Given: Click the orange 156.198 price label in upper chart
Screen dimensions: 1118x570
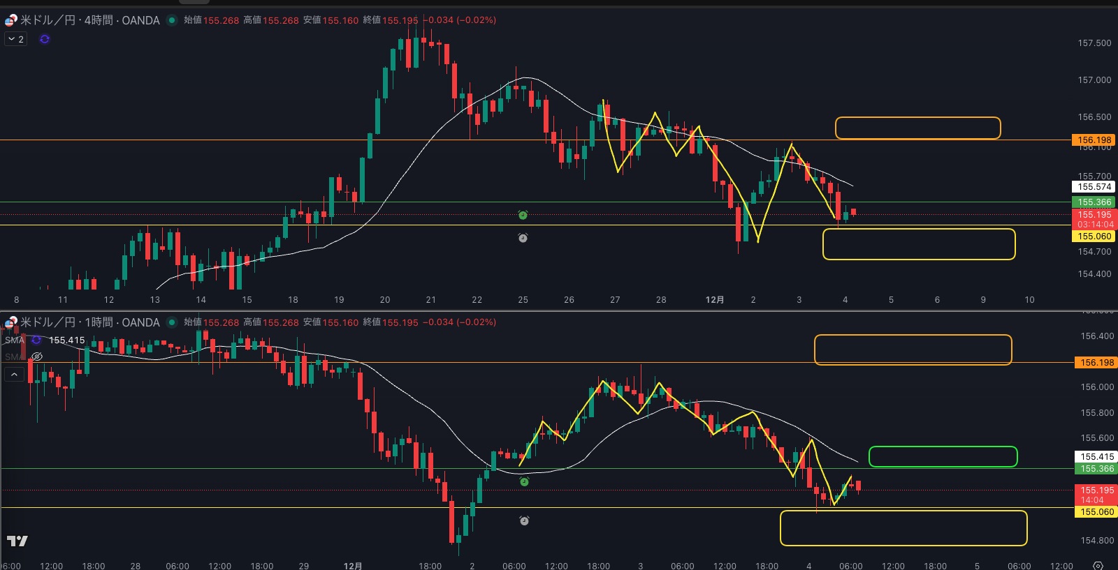Looking at the screenshot, I should [x=1094, y=140].
